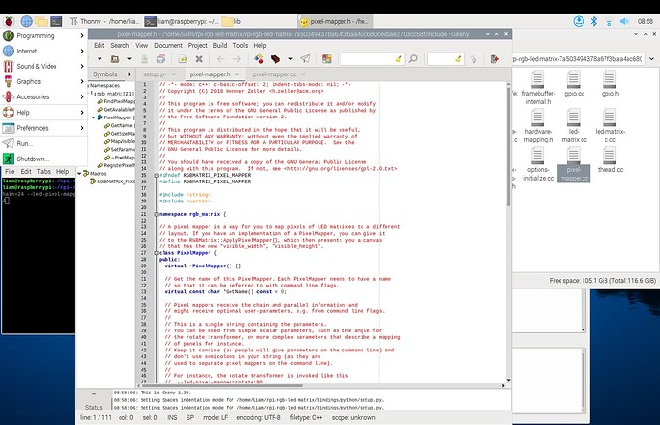This screenshot has width=660, height=425.
Task: Collapse the PixelMapper class tree node
Action: 94,117
